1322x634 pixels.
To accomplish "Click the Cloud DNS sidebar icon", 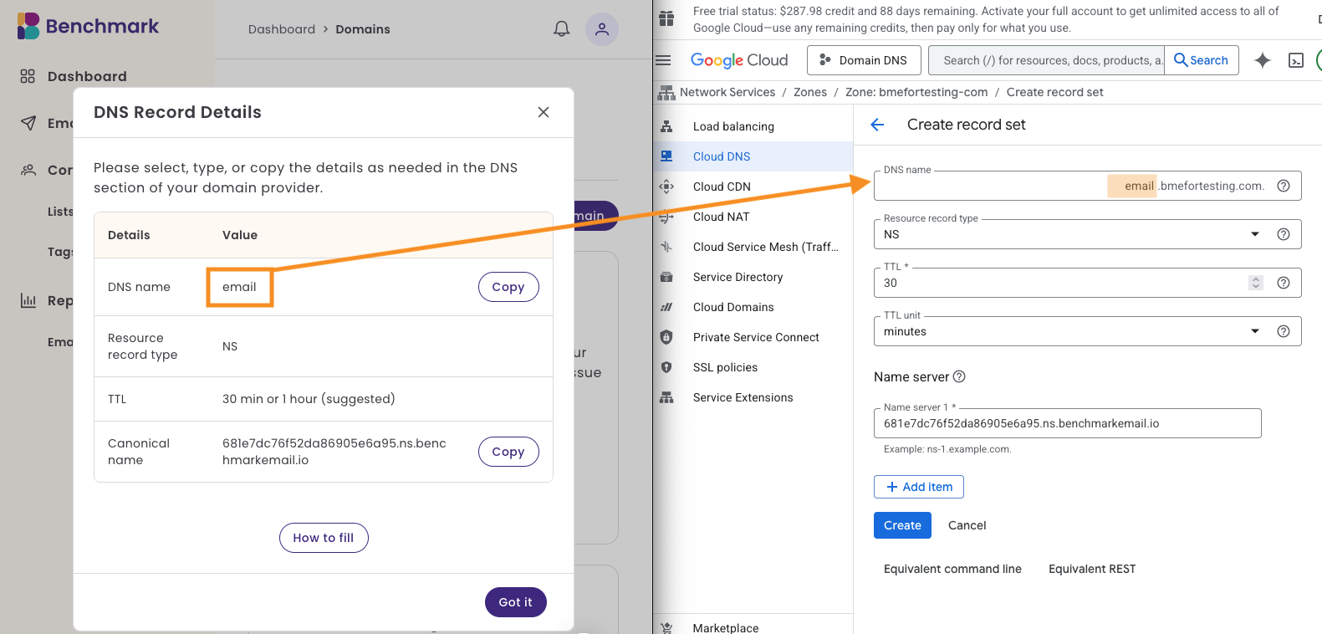I will (666, 156).
